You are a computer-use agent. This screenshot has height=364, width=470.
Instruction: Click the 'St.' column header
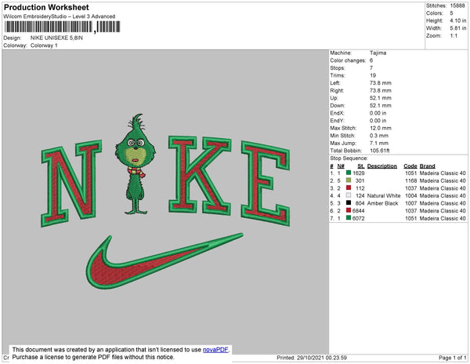click(361, 166)
